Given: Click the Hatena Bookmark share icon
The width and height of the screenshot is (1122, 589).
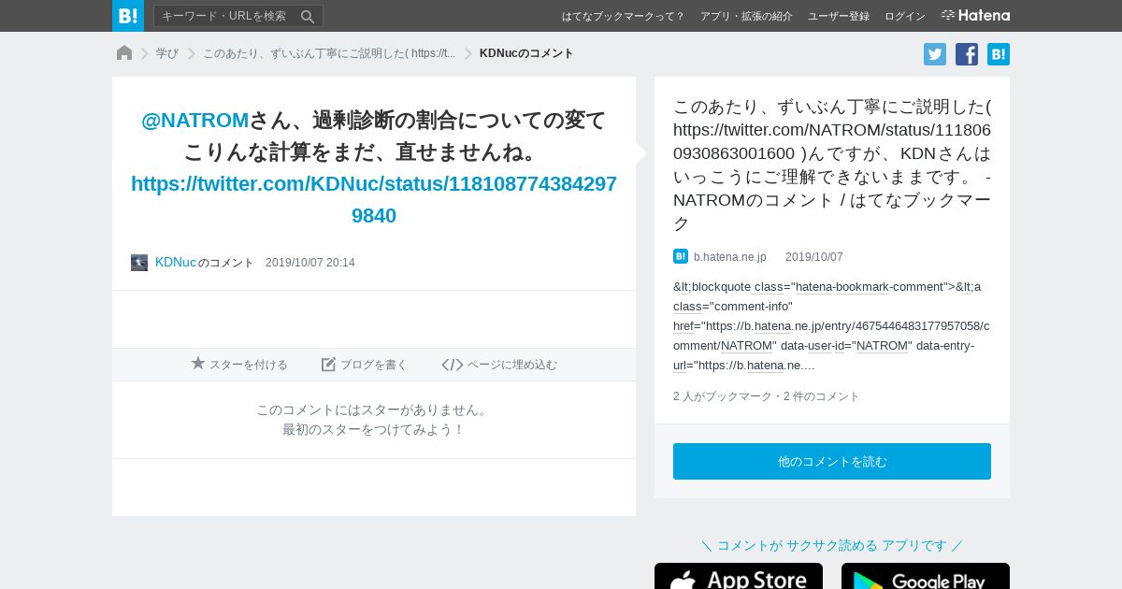Looking at the screenshot, I should 999,54.
